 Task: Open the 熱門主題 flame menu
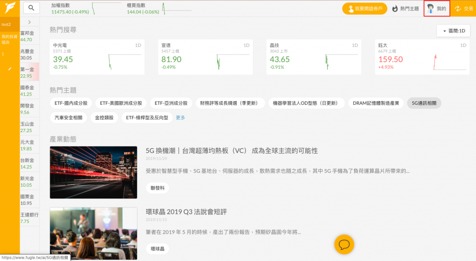[x=405, y=8]
